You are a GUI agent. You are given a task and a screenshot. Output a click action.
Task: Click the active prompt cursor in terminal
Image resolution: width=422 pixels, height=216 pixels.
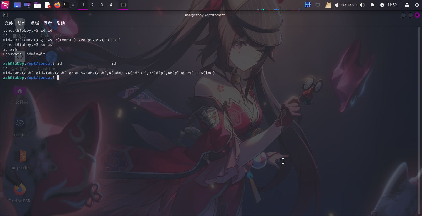(x=58, y=77)
